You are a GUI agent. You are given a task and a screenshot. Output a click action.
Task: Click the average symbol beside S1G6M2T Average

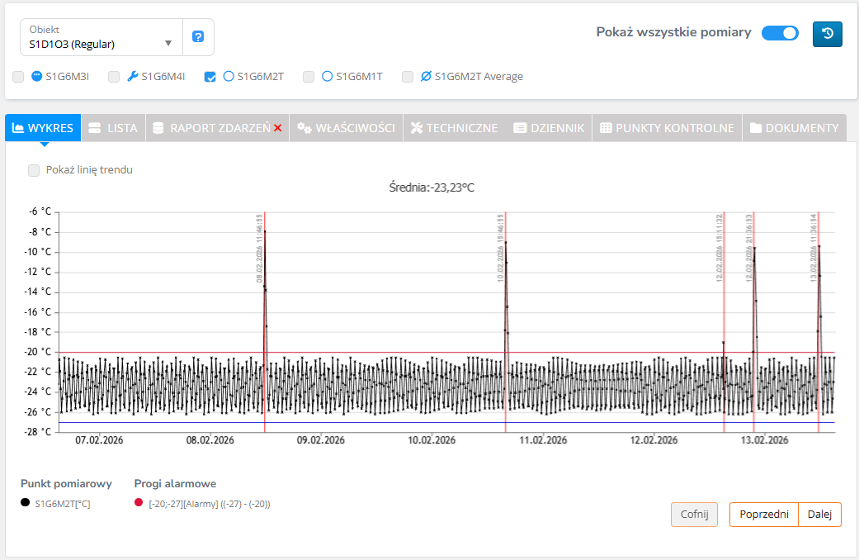point(426,77)
